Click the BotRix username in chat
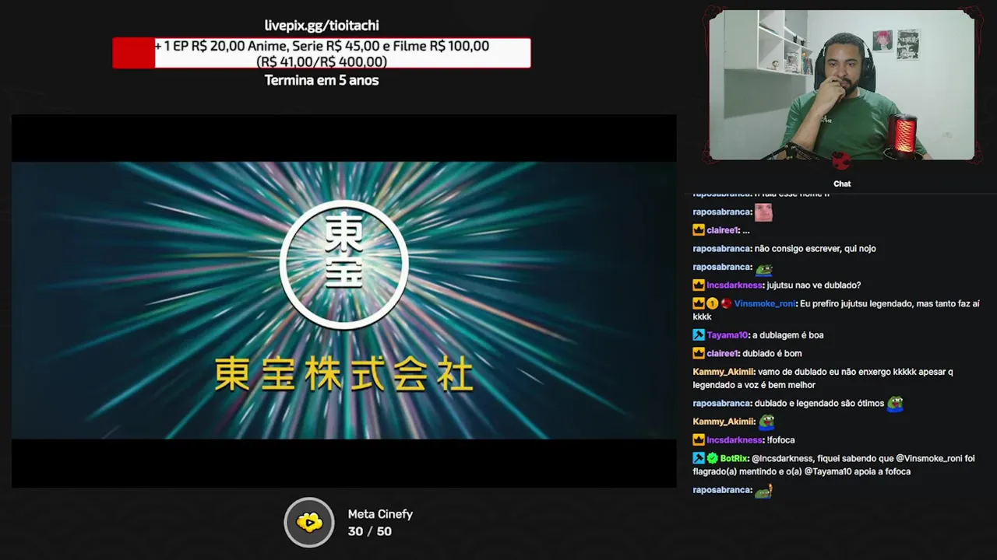Image resolution: width=997 pixels, height=560 pixels. [734, 459]
